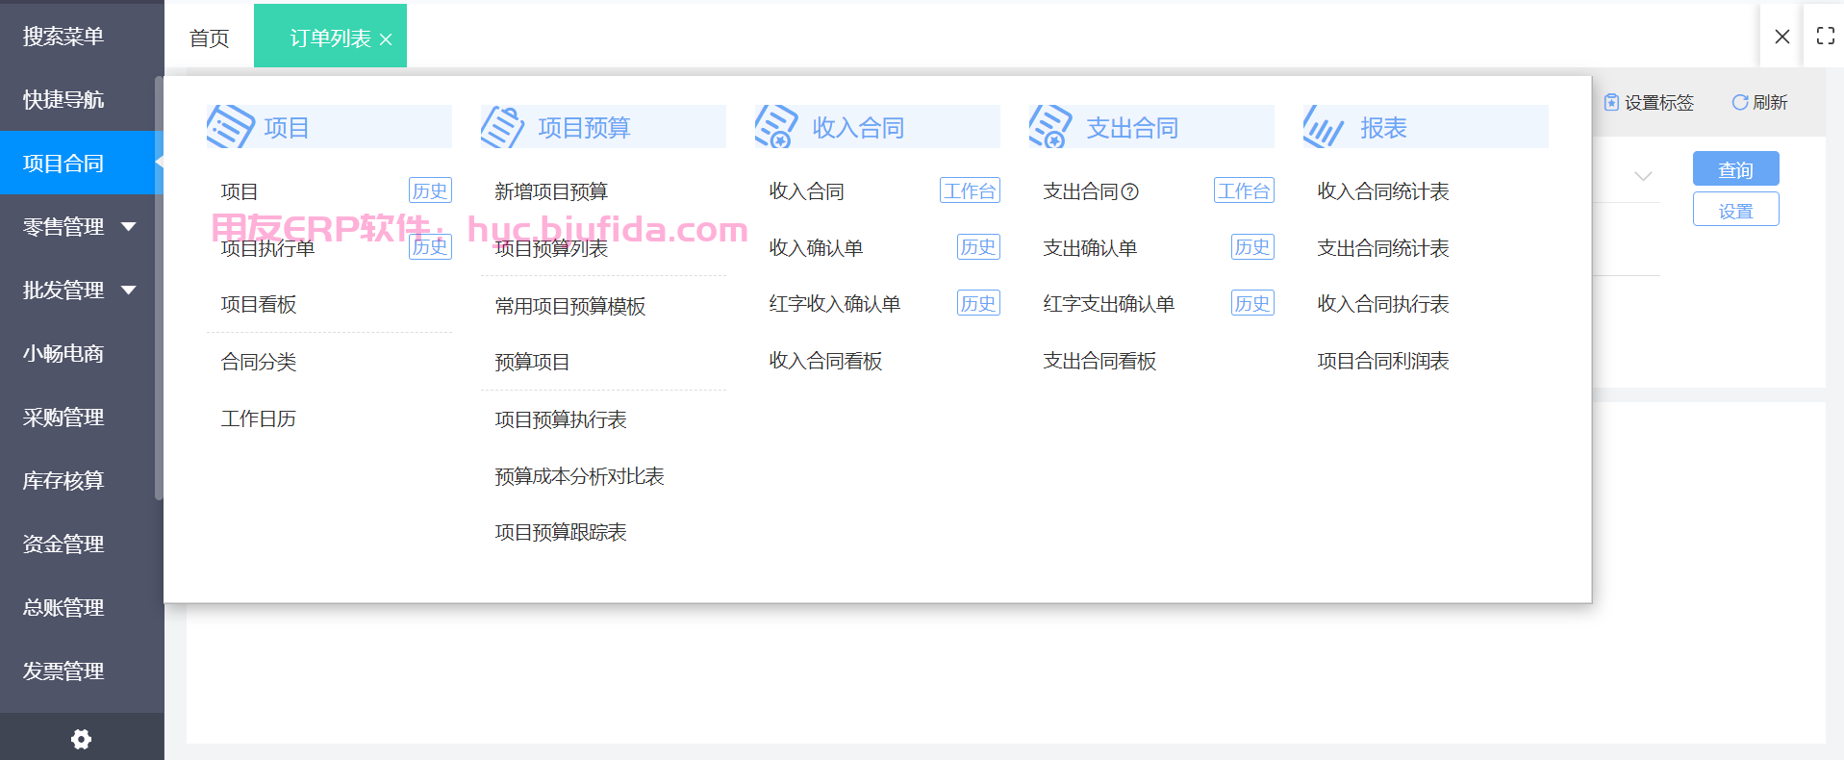The width and height of the screenshot is (1844, 760).
Task: Open 项目预算跟踪表
Action: [x=561, y=532]
